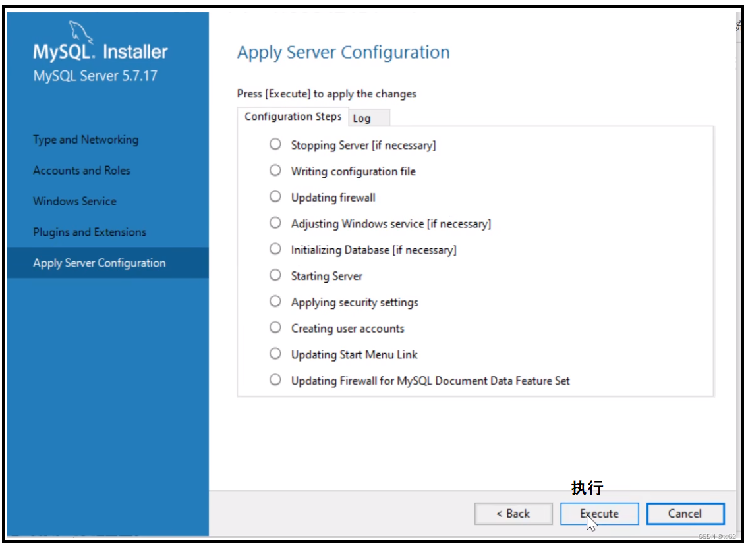Click status circle for Creating user accounts

(x=275, y=327)
